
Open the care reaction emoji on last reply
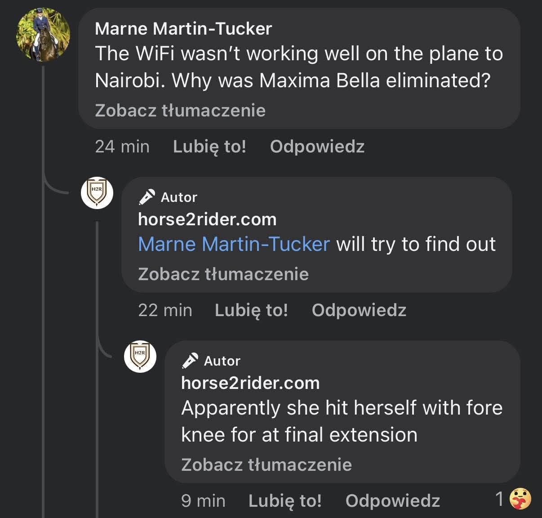520,499
